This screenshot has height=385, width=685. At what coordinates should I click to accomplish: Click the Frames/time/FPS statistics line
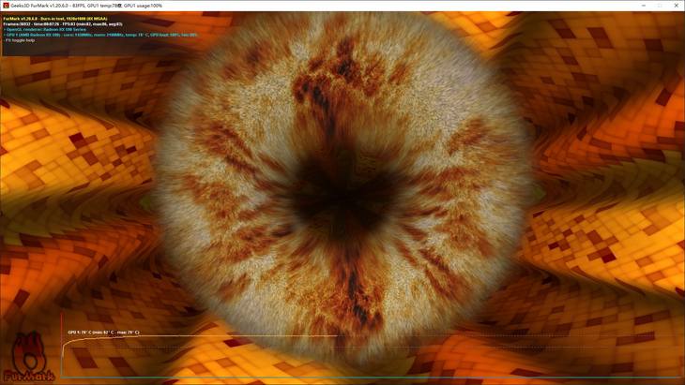(x=63, y=24)
